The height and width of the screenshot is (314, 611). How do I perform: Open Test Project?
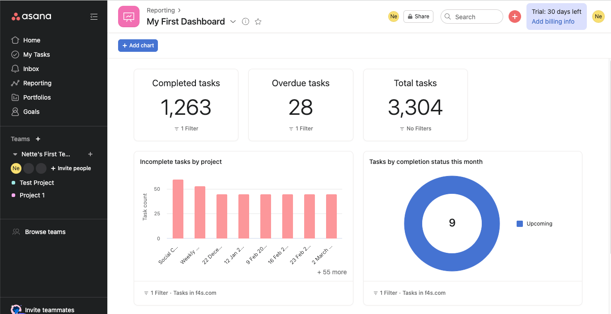[37, 183]
